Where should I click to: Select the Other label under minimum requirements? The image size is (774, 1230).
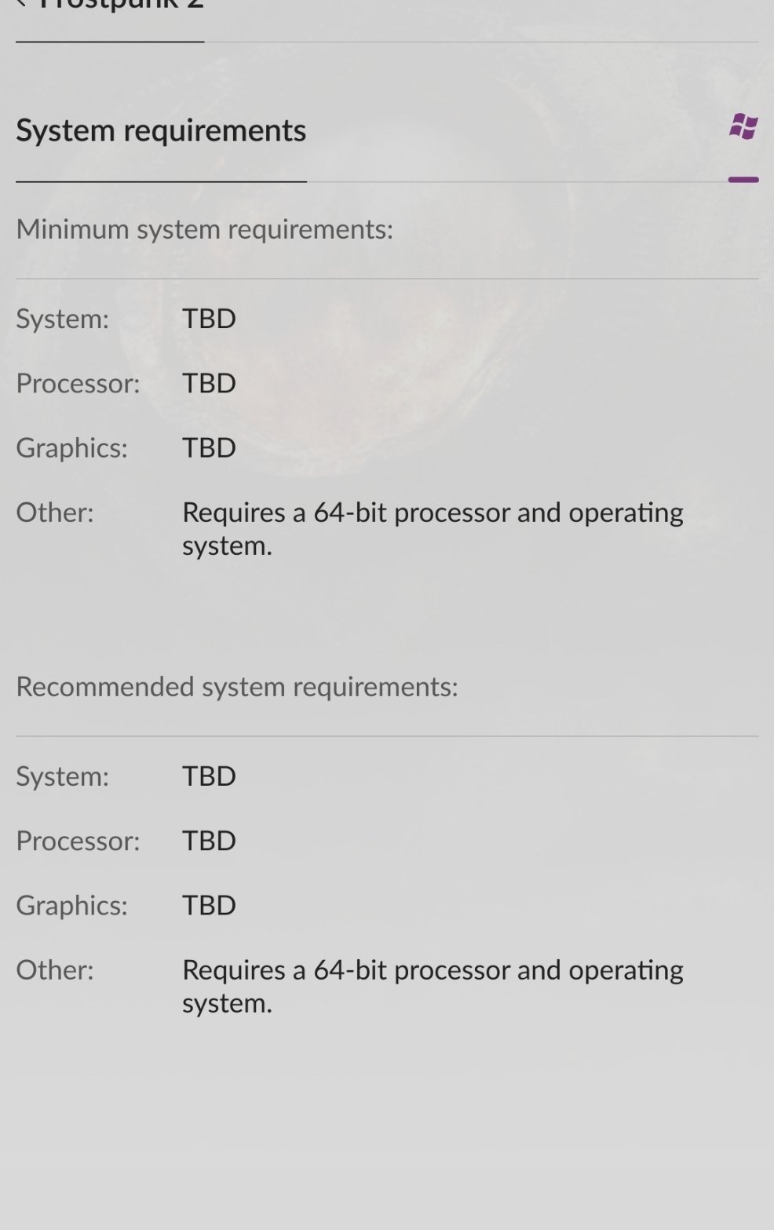(55, 513)
